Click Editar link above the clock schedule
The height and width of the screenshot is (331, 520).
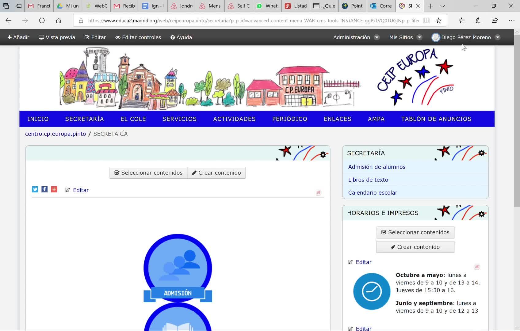(x=364, y=262)
